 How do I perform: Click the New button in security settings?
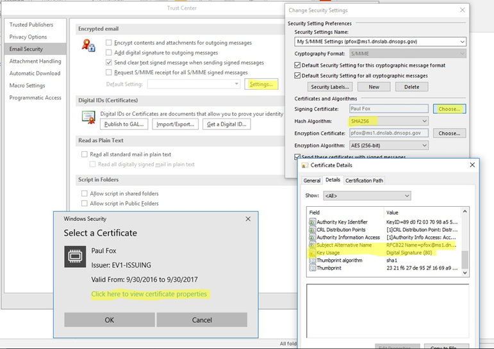pyautogui.click(x=374, y=87)
